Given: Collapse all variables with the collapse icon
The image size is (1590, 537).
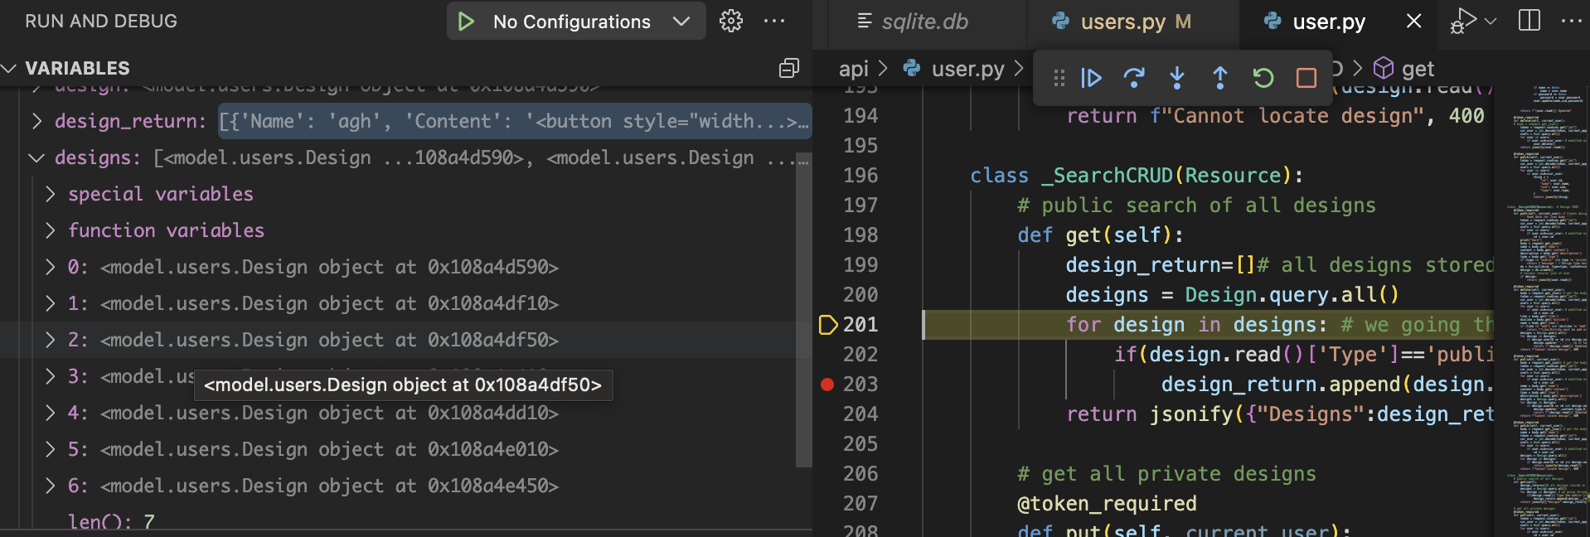Looking at the screenshot, I should click(x=789, y=68).
